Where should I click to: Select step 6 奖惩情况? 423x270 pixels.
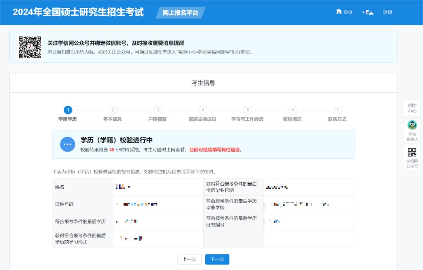[x=293, y=110]
